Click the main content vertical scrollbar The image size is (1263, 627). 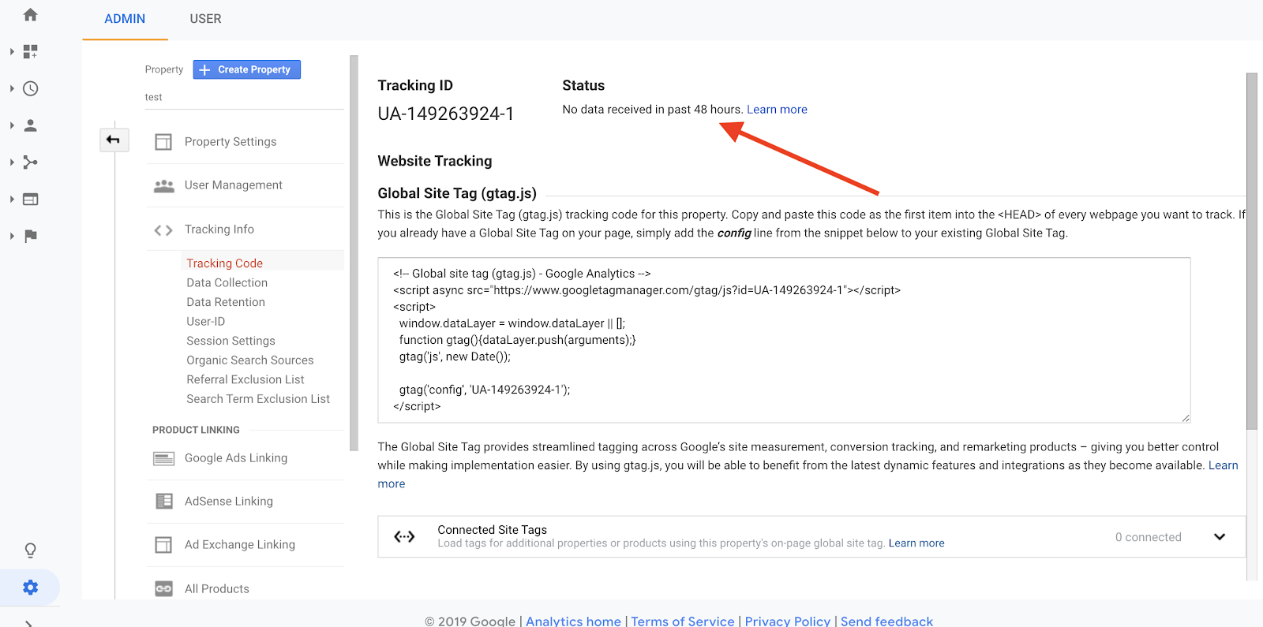[1251, 251]
